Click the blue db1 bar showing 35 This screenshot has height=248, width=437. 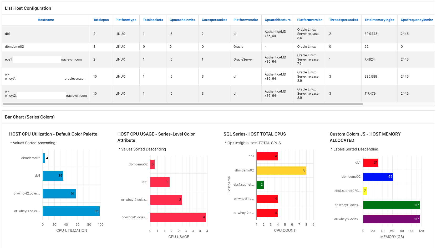coord(53,176)
